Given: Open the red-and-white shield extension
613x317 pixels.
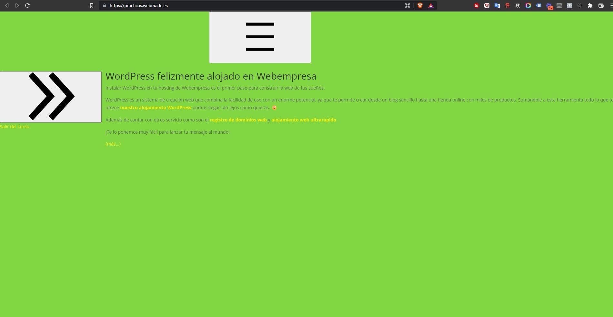Looking at the screenshot, I should [x=487, y=5].
